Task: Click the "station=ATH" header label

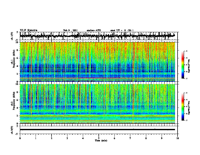Action: click(x=94, y=30)
